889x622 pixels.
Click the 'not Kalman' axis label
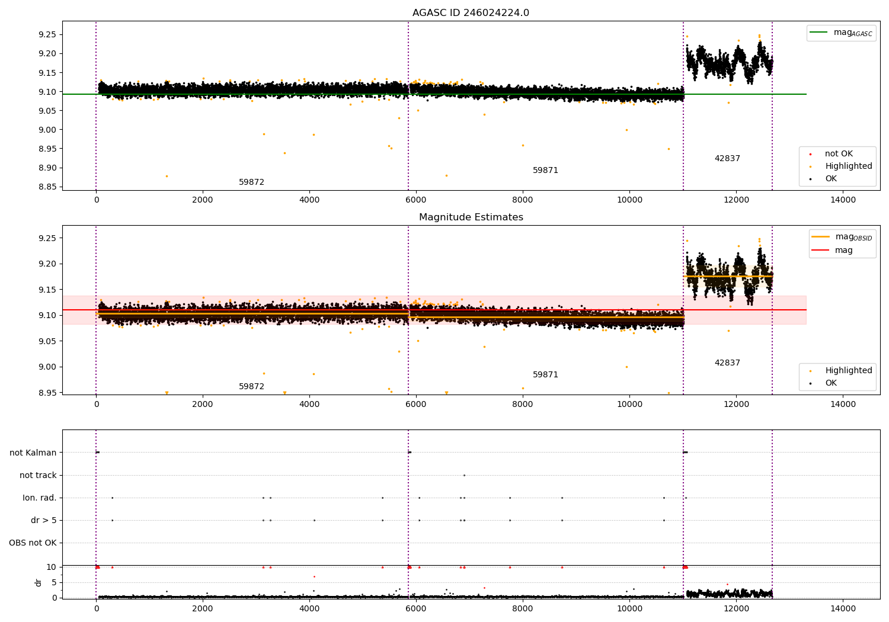tap(33, 453)
